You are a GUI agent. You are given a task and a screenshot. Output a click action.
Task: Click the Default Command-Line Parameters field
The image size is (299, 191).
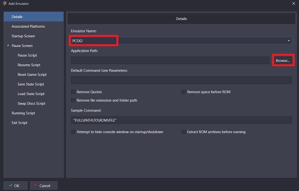[x=181, y=80]
